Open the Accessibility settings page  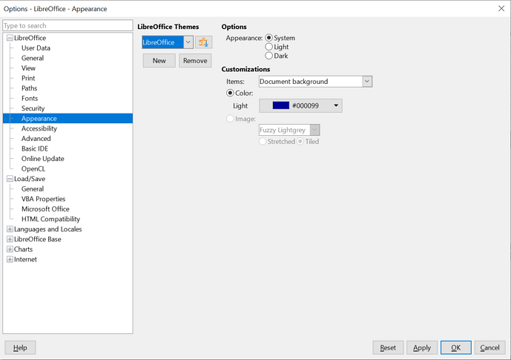39,128
